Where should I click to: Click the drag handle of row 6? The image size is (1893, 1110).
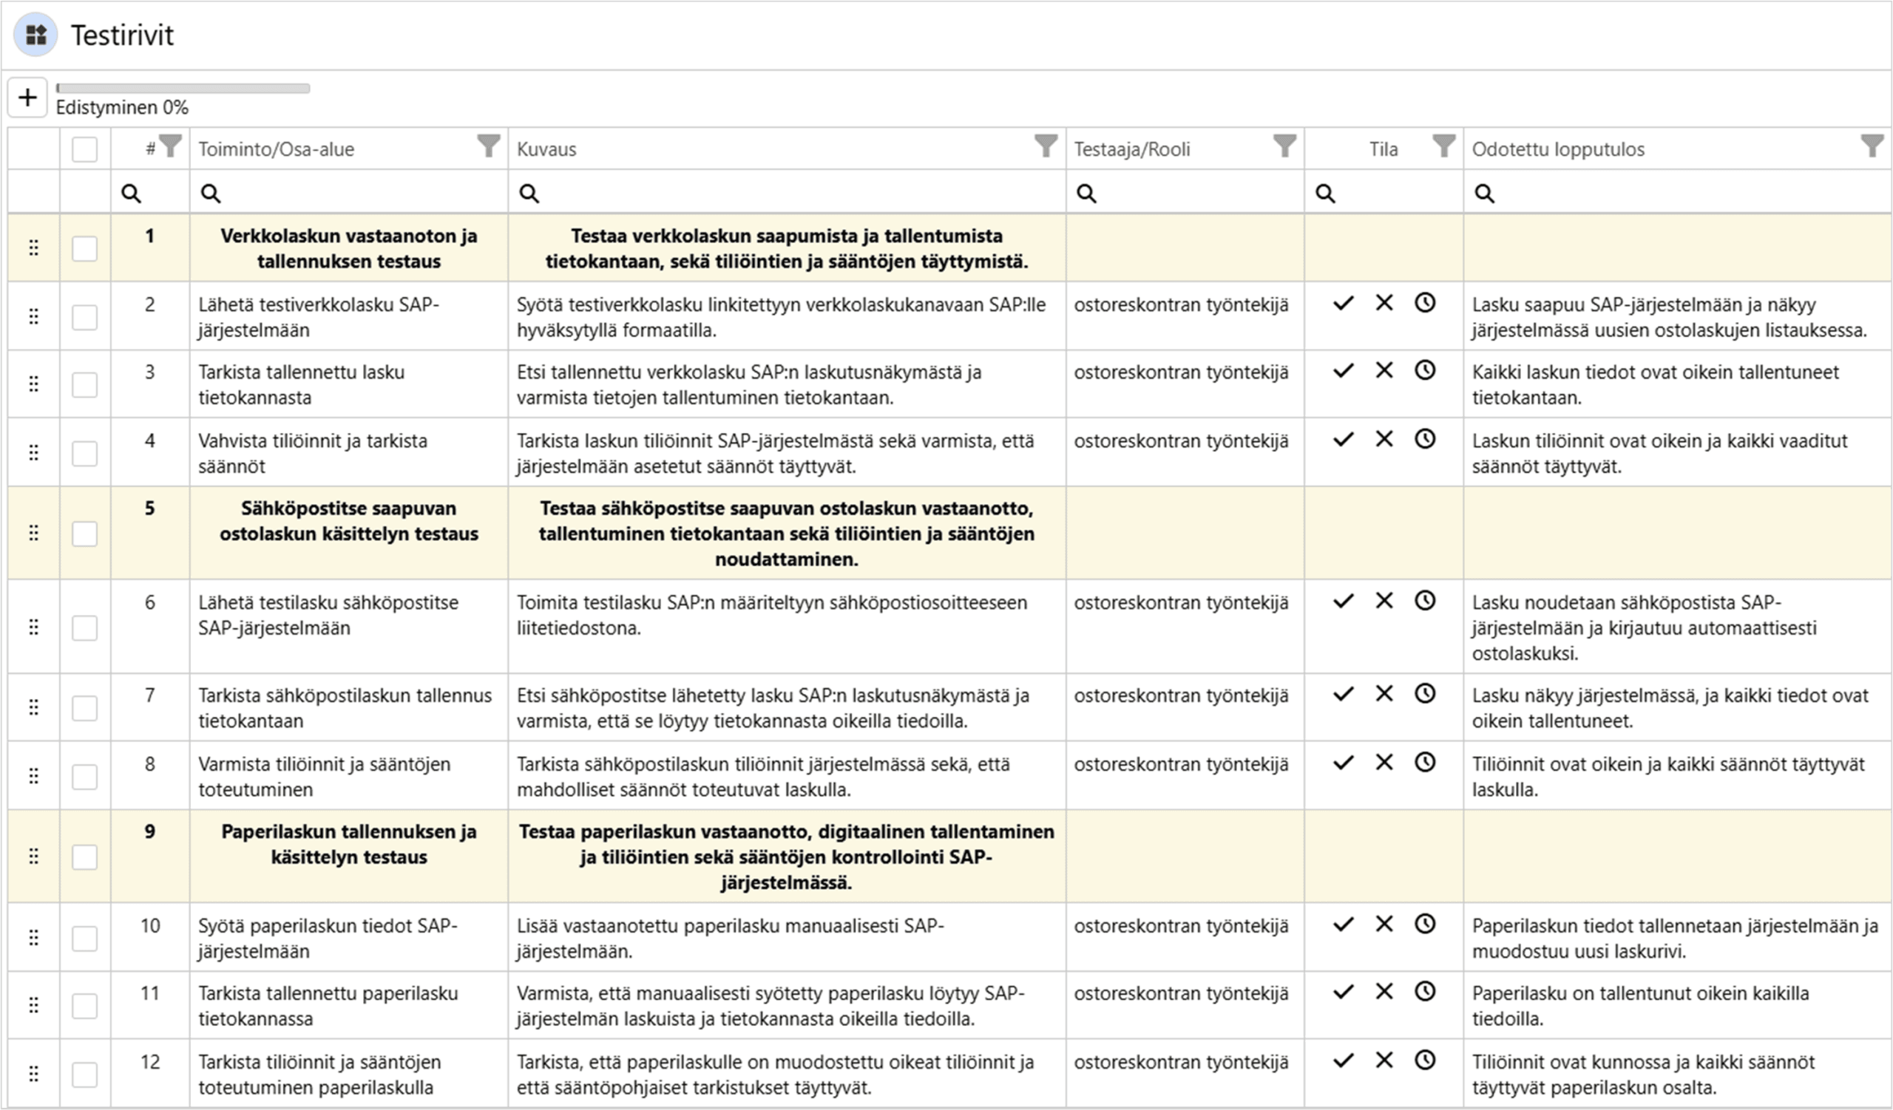click(x=34, y=627)
